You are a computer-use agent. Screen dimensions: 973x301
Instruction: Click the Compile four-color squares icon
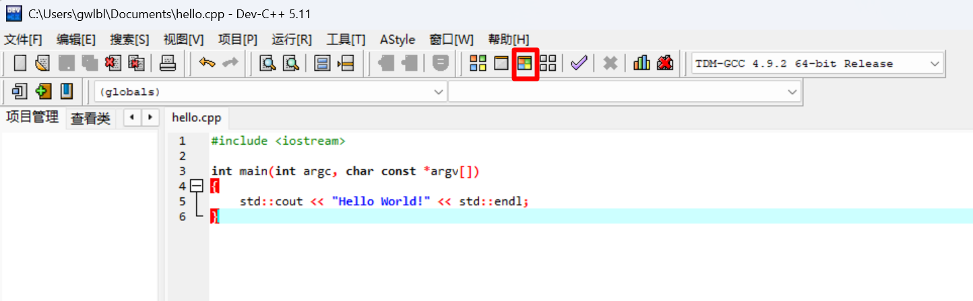[478, 63]
